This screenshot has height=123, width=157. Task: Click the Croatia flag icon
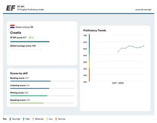[12, 27]
